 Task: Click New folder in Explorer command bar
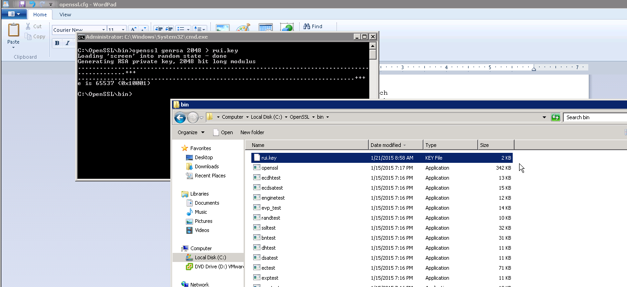pos(252,132)
